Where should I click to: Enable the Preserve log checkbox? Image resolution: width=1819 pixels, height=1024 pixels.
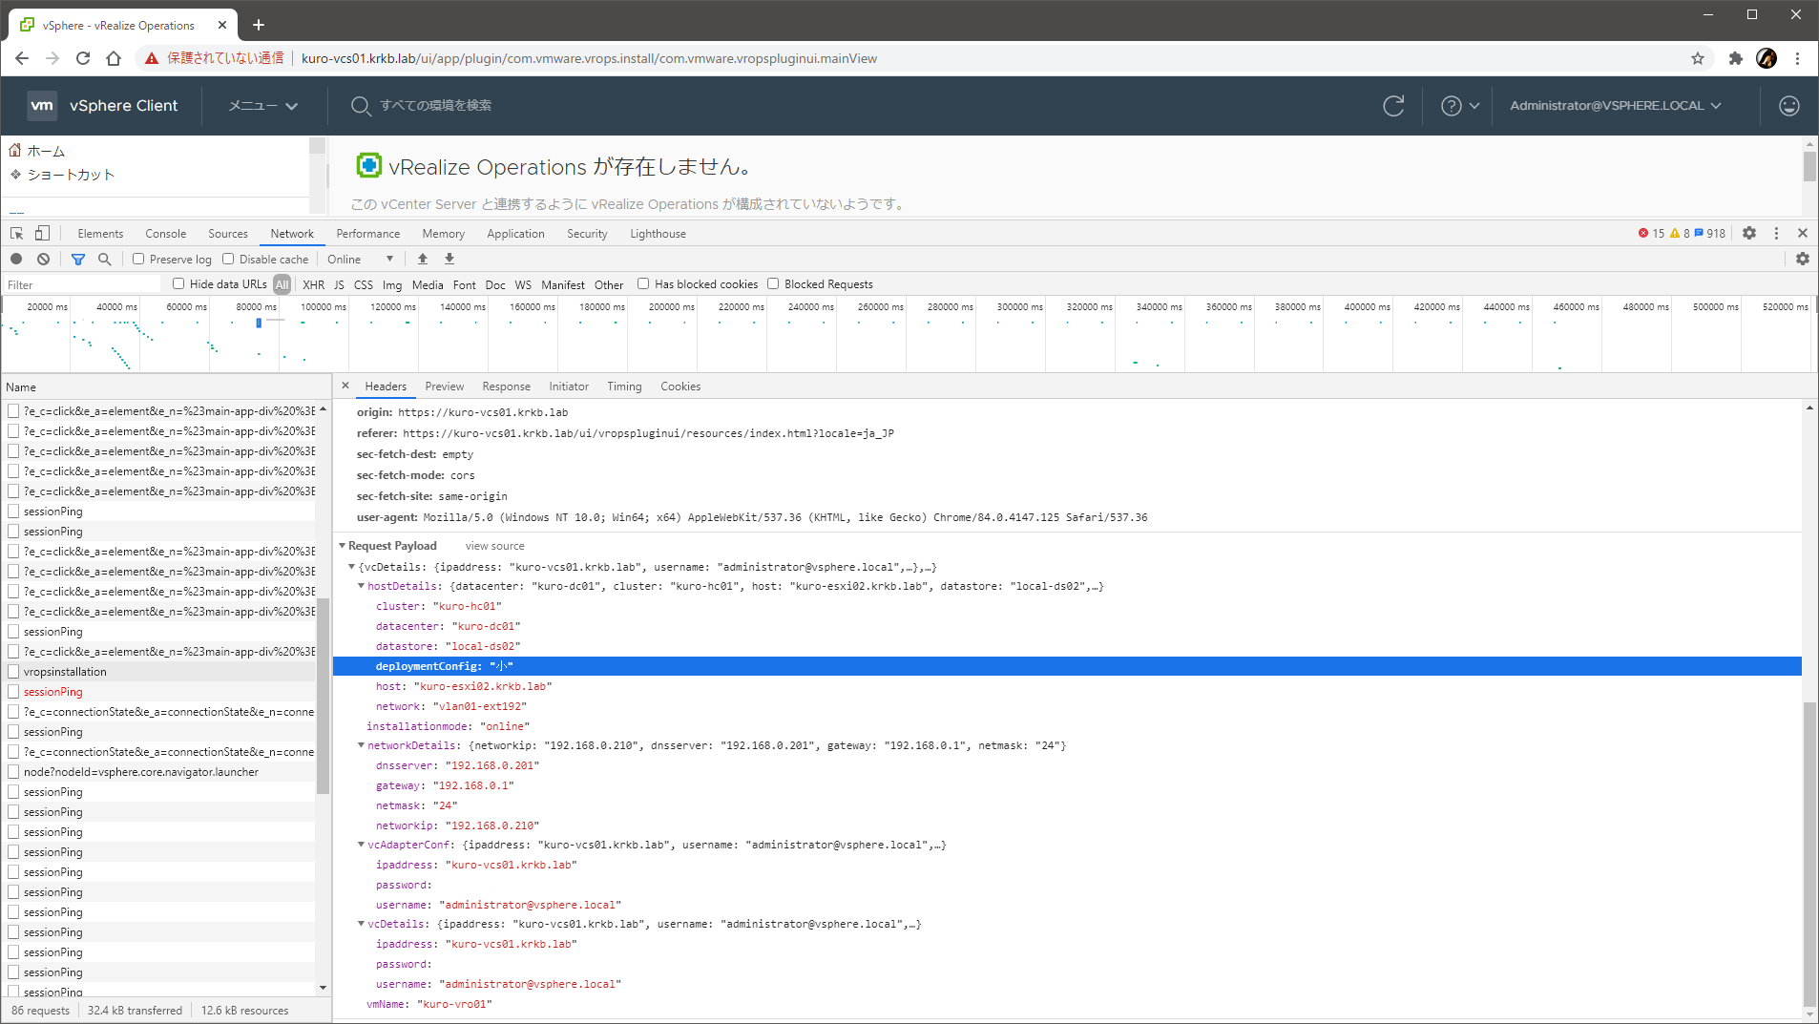point(138,259)
